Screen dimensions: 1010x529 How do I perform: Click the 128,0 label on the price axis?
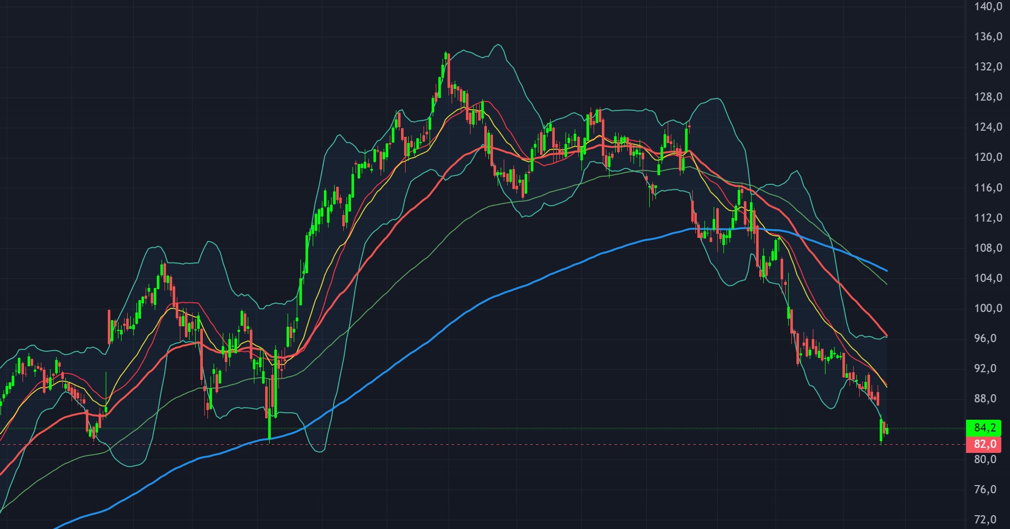point(988,97)
